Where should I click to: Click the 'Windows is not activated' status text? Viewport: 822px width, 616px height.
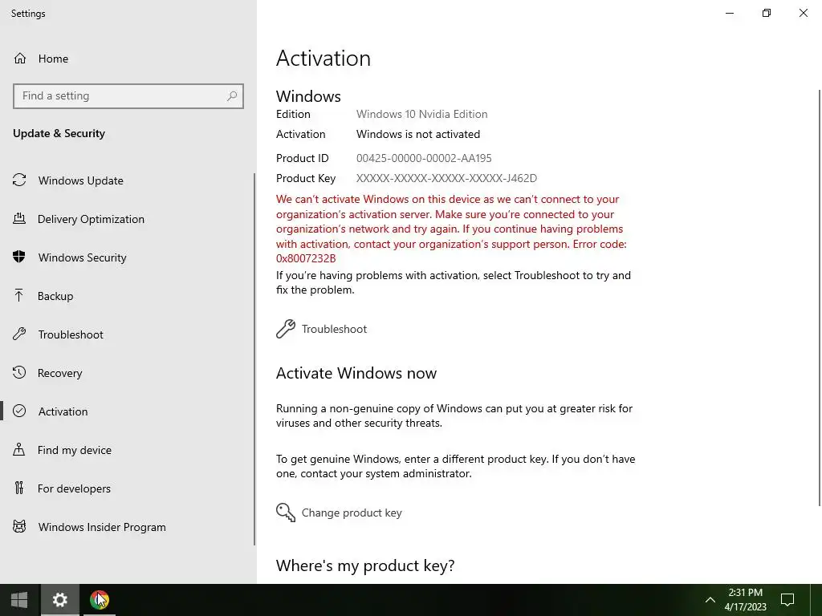pos(418,134)
